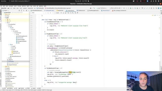The width and height of the screenshot is (162, 91).
Task: Click the expand all icon in Project panel
Action: (22, 11)
